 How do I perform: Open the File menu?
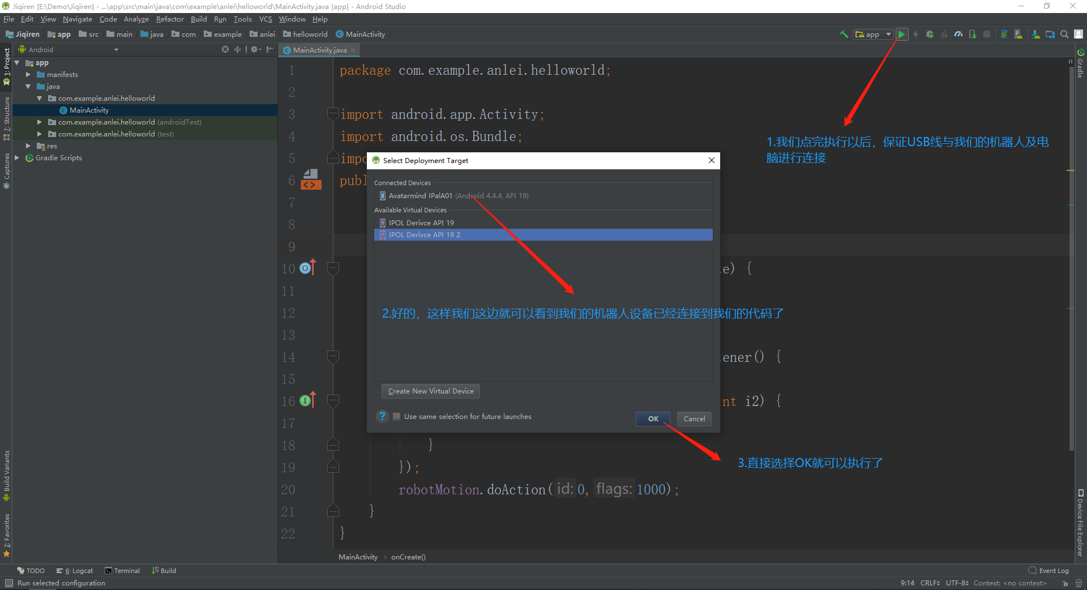pyautogui.click(x=8, y=19)
